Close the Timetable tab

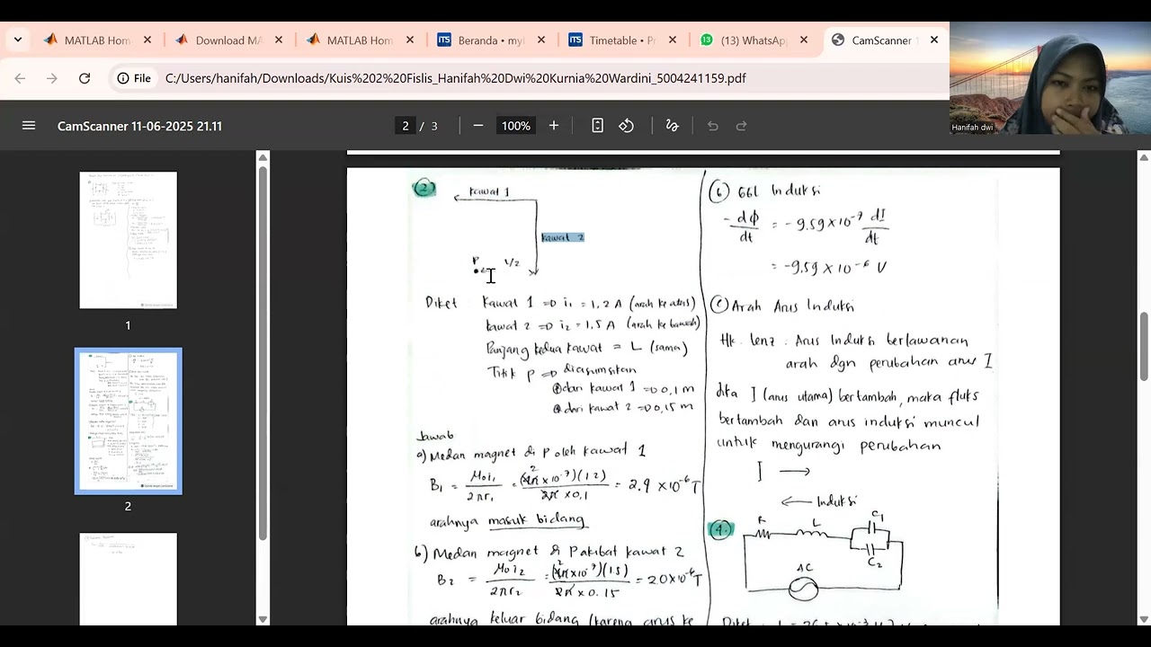click(673, 40)
